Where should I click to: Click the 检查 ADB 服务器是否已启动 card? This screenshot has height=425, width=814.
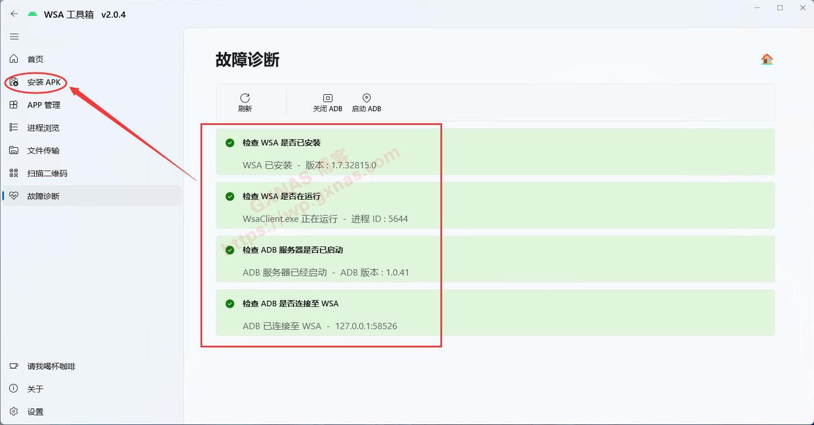495,259
